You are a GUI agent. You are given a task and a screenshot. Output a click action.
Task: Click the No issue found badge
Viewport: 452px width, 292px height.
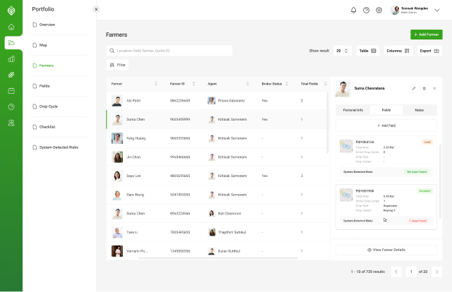coord(417,172)
